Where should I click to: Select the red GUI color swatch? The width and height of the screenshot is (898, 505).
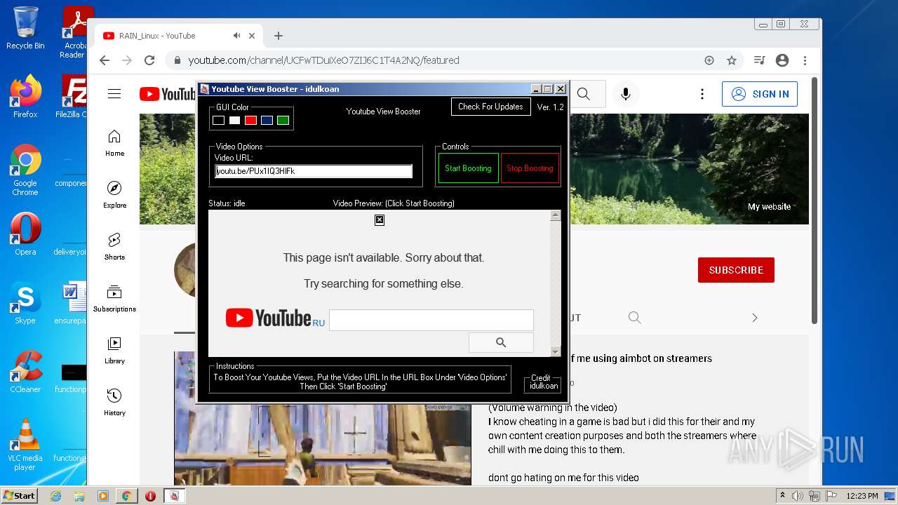click(x=250, y=121)
